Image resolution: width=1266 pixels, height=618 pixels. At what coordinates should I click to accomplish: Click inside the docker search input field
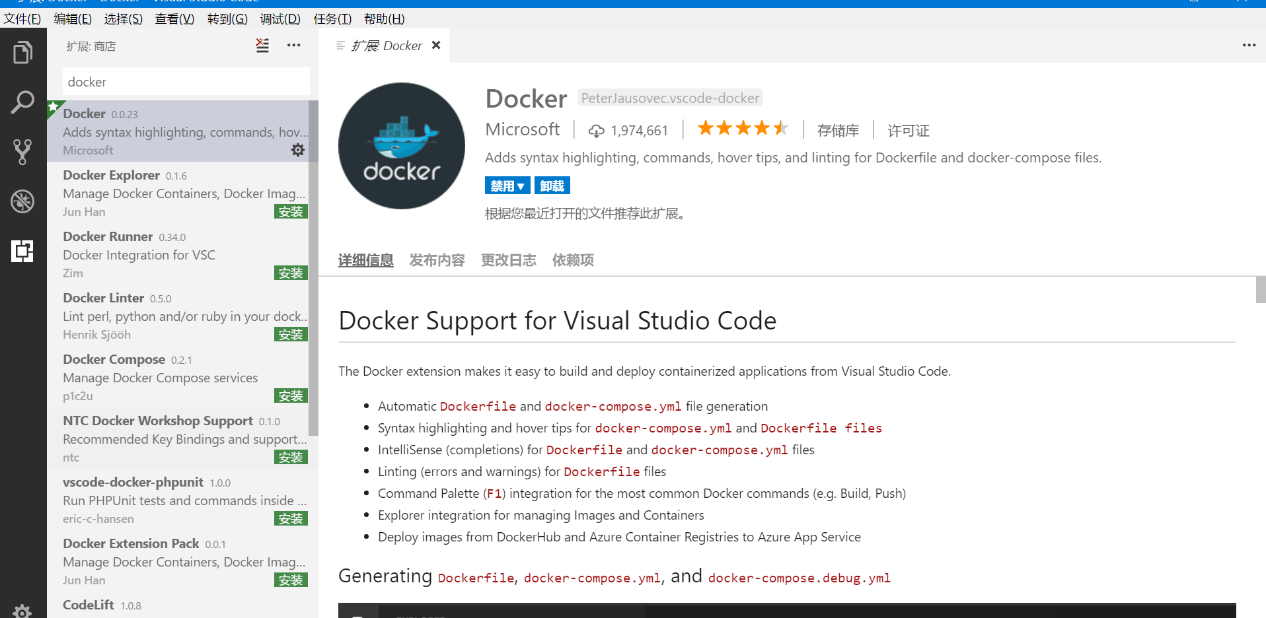coord(185,81)
